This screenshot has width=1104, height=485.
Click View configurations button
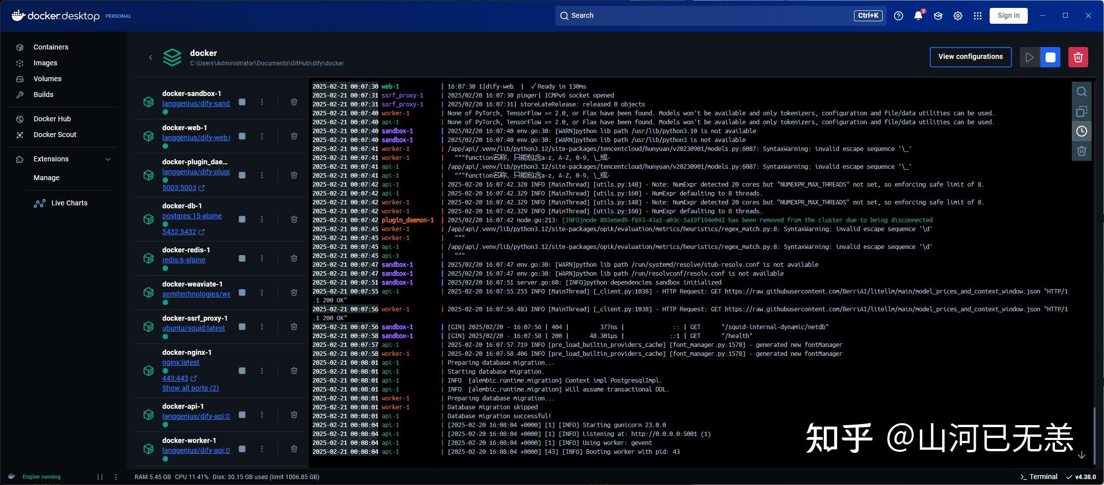[970, 57]
